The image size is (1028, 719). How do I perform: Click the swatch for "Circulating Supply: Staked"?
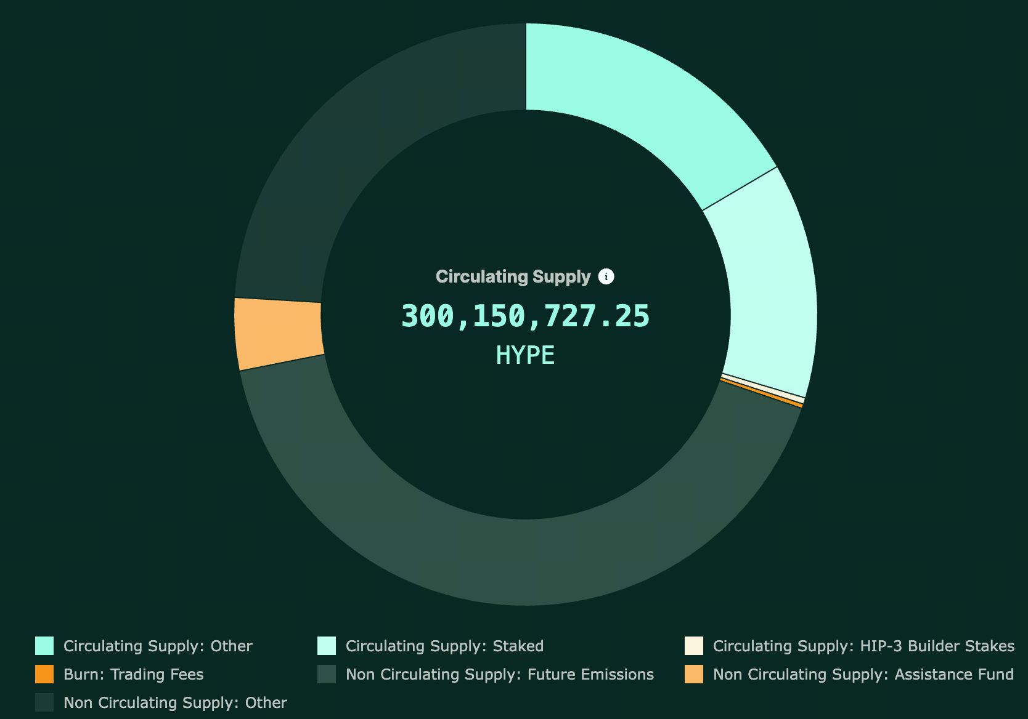pos(325,646)
